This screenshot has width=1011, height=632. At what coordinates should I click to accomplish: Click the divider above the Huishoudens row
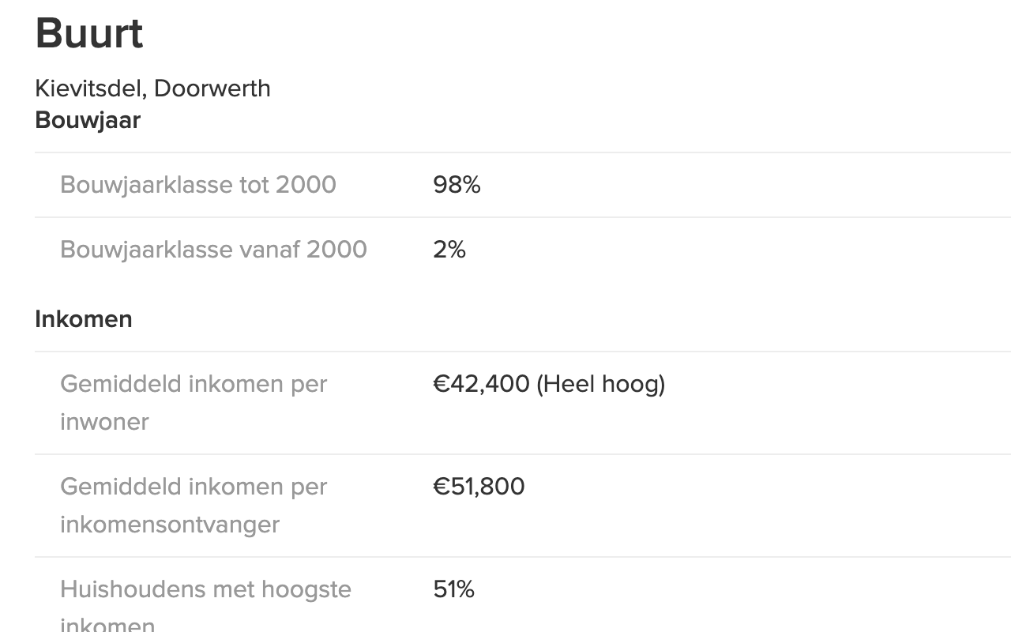point(521,557)
